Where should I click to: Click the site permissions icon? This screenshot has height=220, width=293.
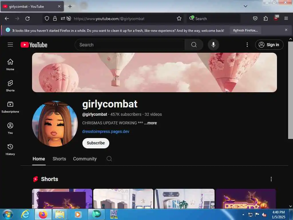point(63,19)
